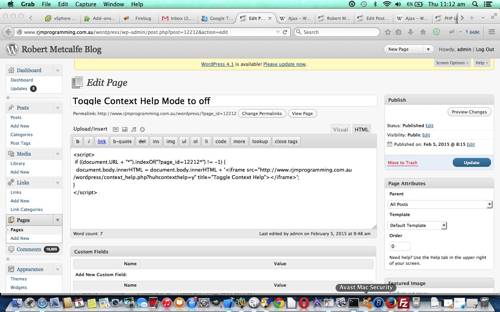This screenshot has width=500, height=312.
Task: Click the Firefox Search box
Action: 337,32
